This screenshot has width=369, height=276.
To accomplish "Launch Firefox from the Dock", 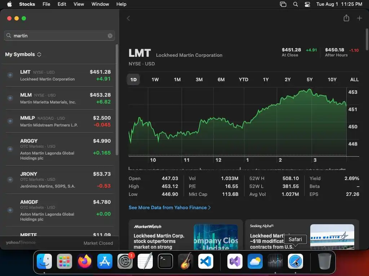I will pyautogui.click(x=84, y=261).
